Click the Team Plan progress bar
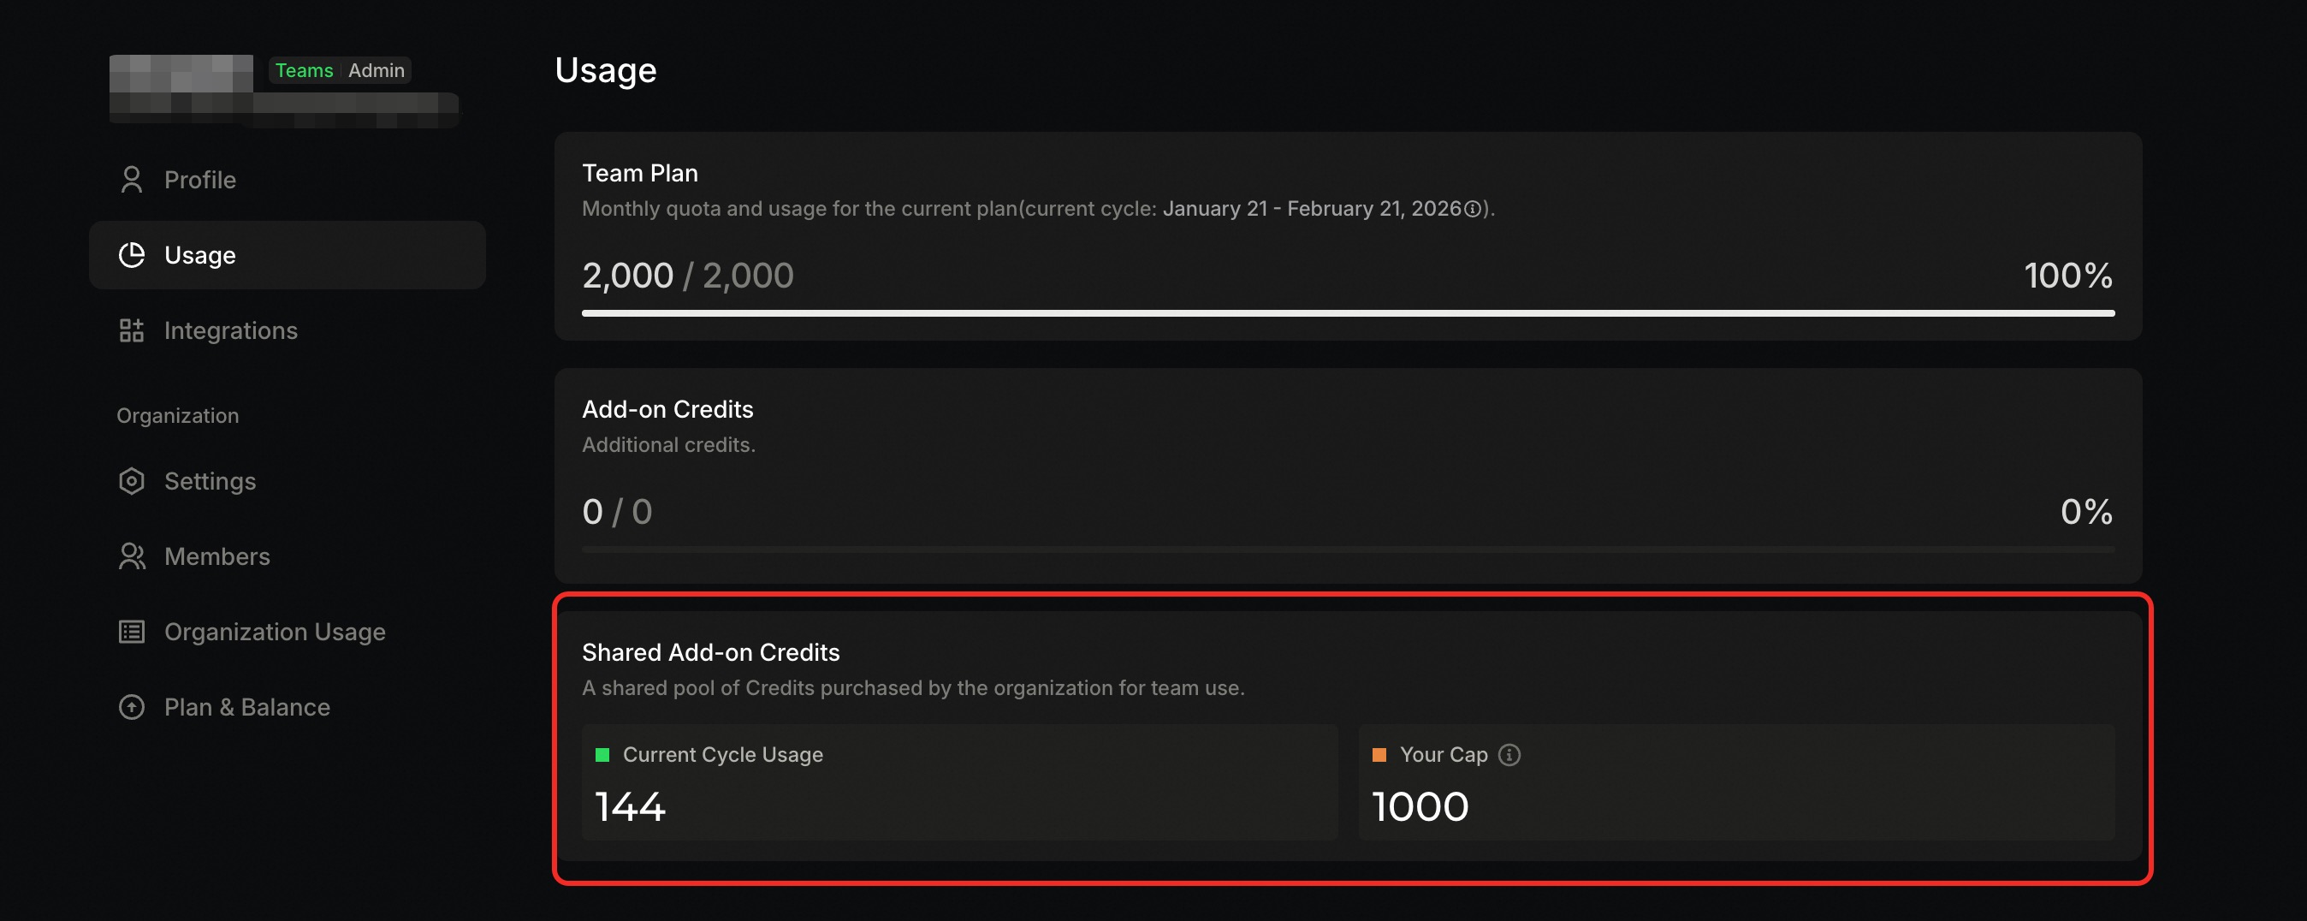 (x=1348, y=312)
